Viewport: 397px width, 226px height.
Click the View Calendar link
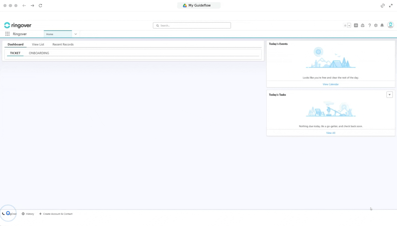point(330,84)
